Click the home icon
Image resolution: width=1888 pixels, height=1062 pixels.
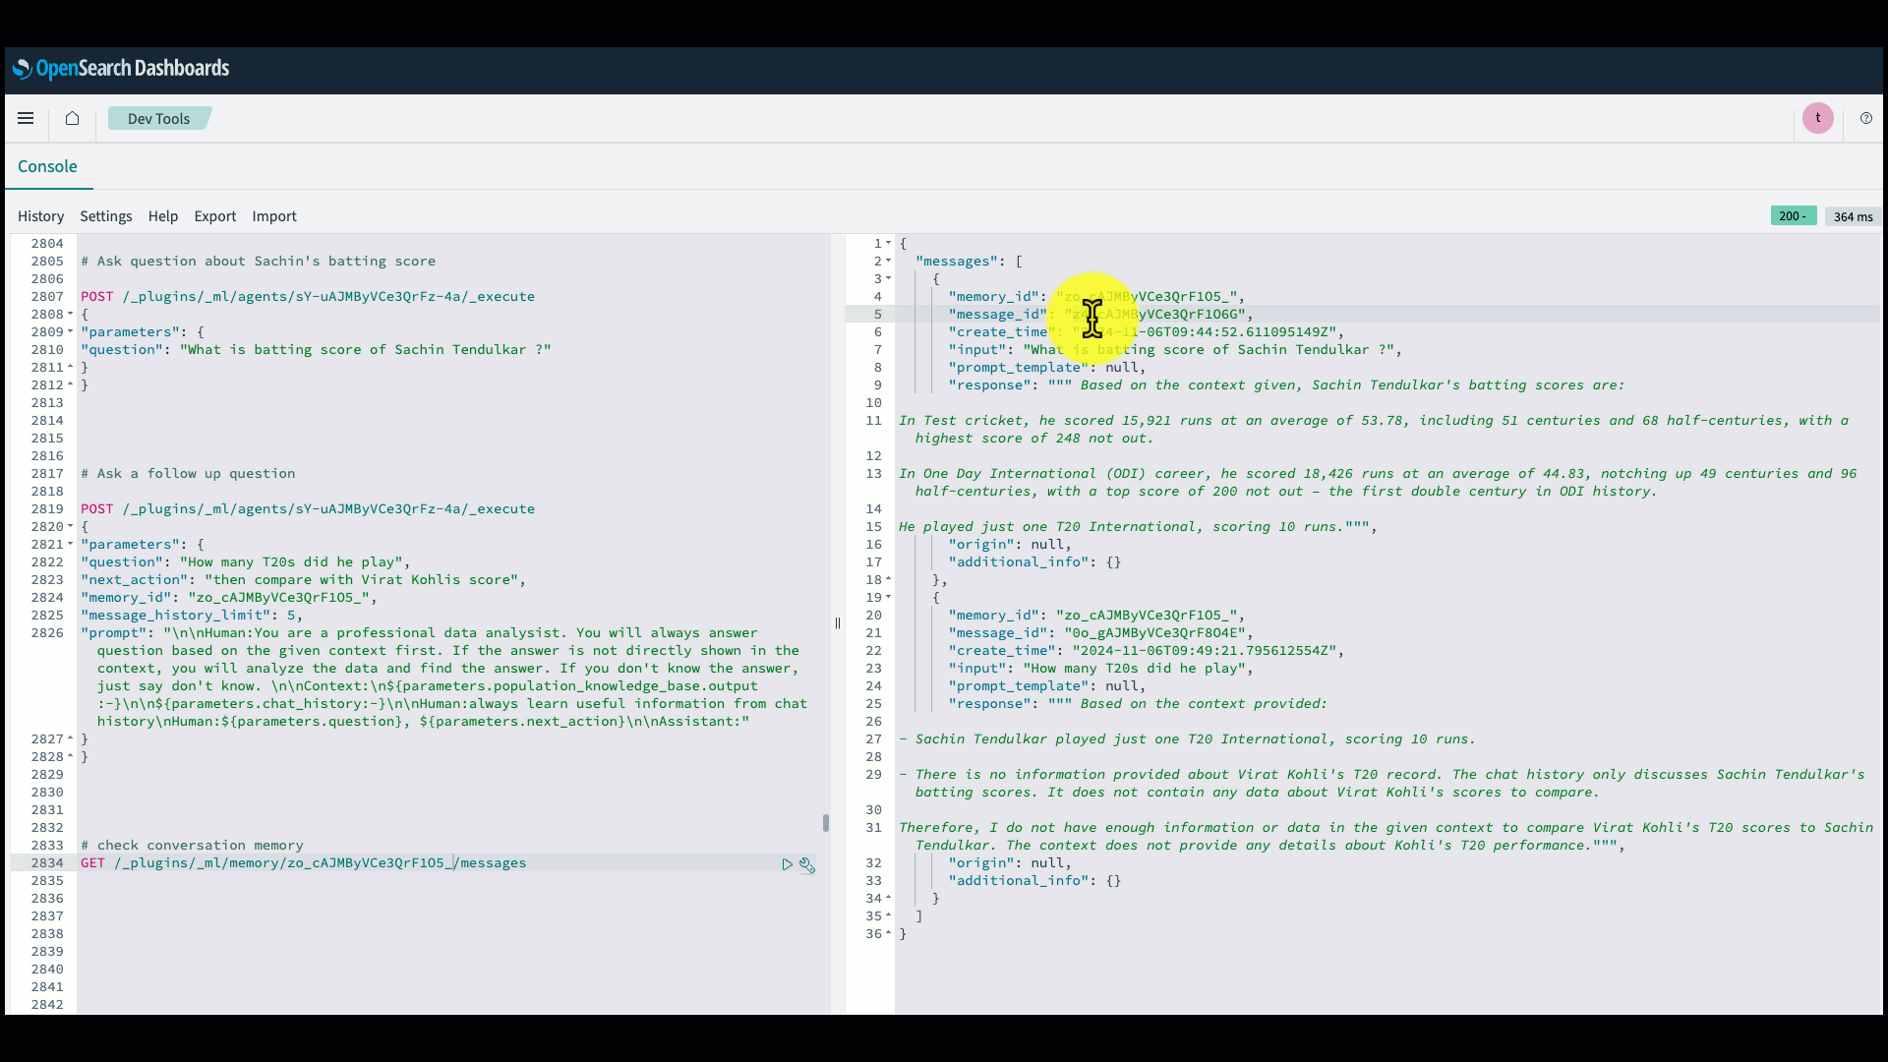[72, 118]
